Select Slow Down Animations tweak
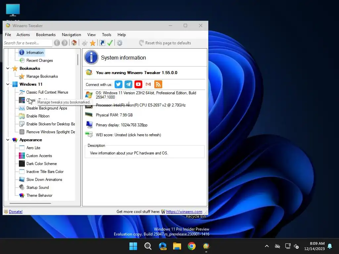The width and height of the screenshot is (339, 254). [44, 180]
